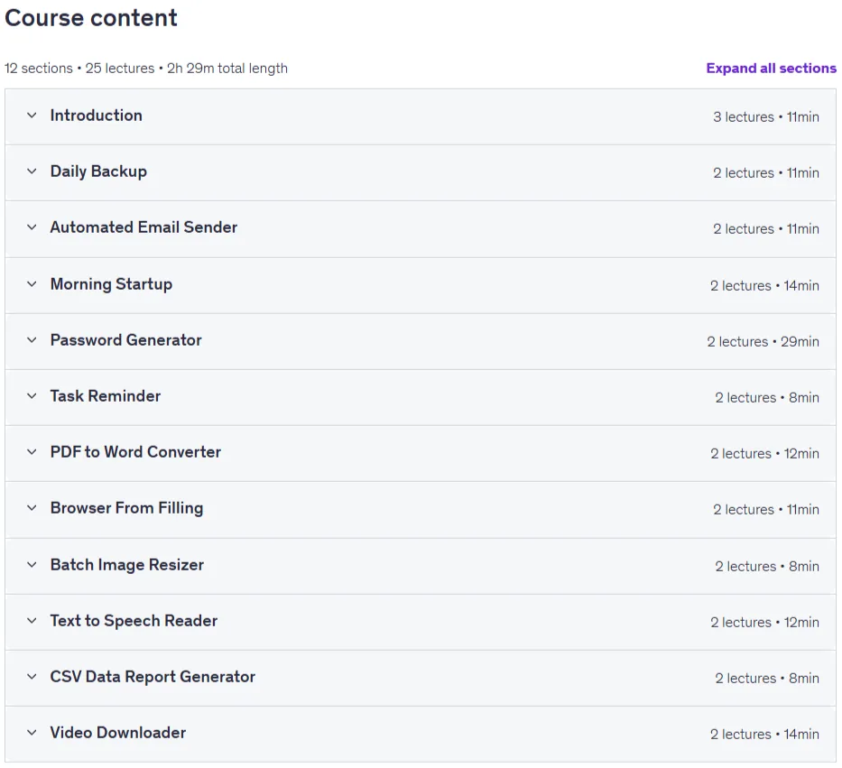Image resolution: width=842 pixels, height=768 pixels.
Task: Click chevron beside Text to Speech Reader
Action: pos(32,621)
